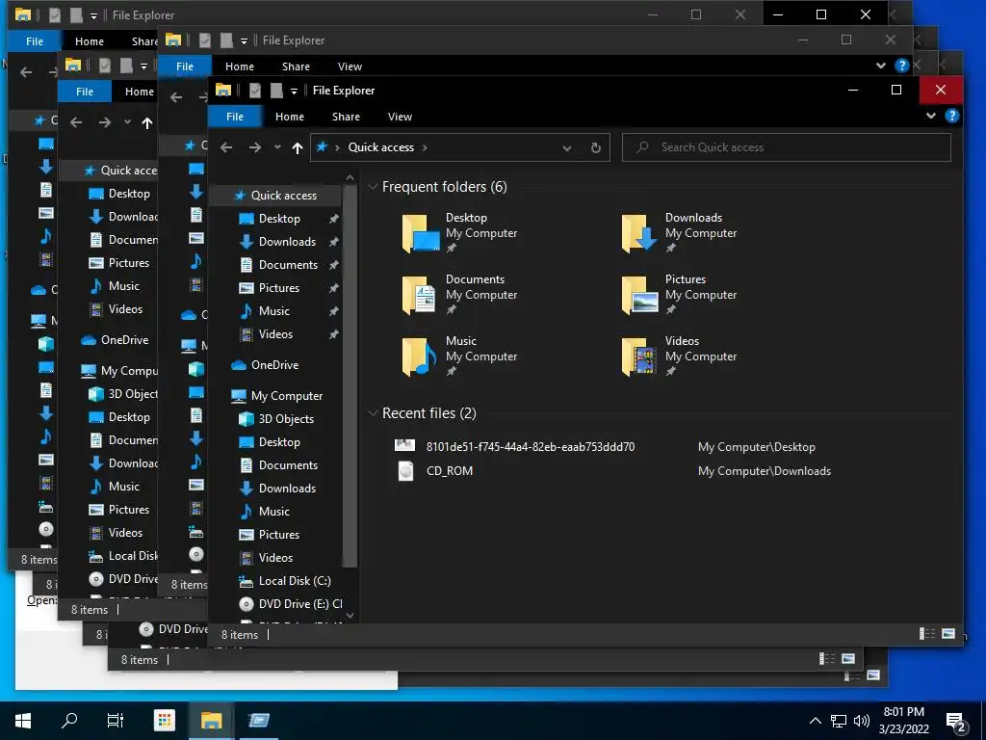The height and width of the screenshot is (740, 986).
Task: Select Local Disk in third window's navigation pane
Action: (x=122, y=556)
